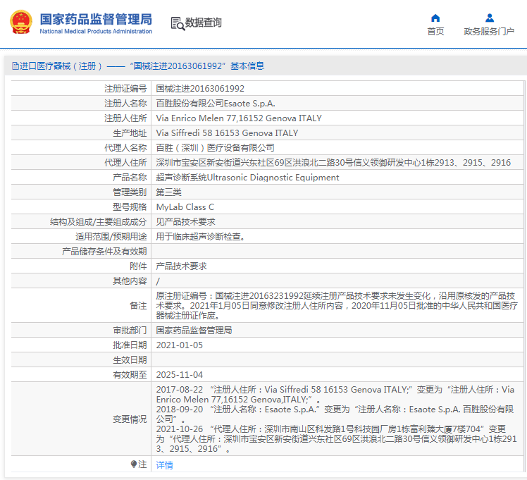The height and width of the screenshot is (480, 527).
Task: Click the 注册人名称 row label
Action: (x=125, y=104)
